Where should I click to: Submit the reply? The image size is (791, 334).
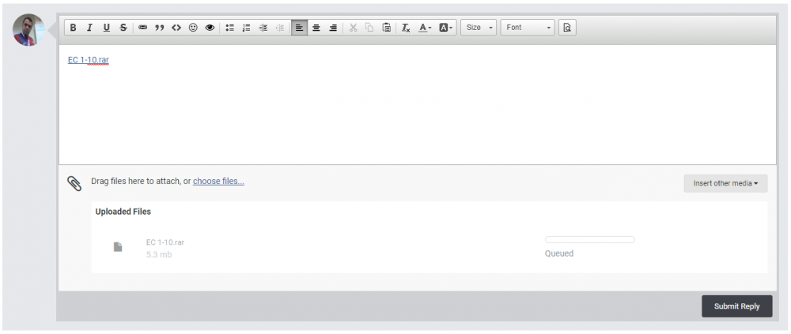736,306
